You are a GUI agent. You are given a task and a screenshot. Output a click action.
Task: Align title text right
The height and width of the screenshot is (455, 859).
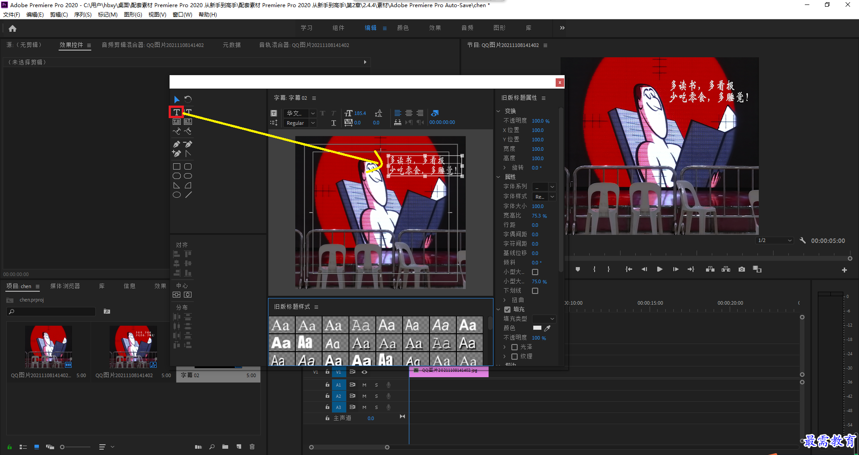[420, 113]
